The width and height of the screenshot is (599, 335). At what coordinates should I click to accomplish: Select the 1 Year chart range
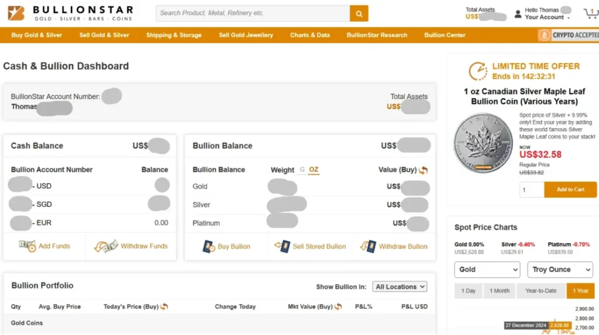tap(580, 291)
